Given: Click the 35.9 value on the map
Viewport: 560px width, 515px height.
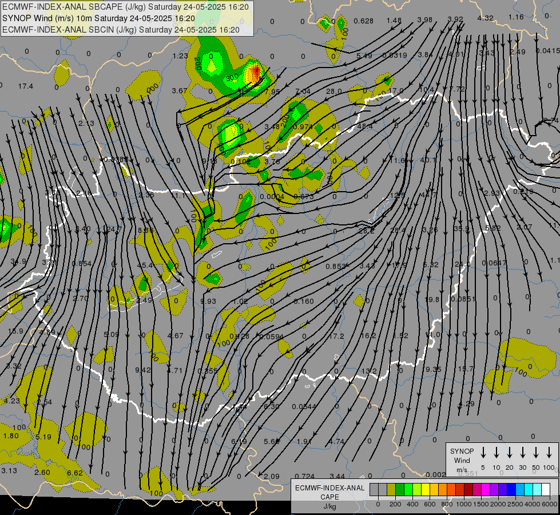Looking at the screenshot, I should (x=462, y=228).
